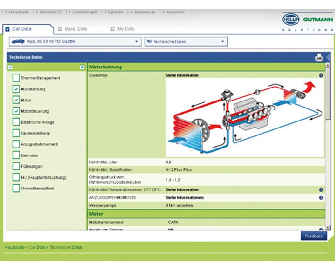Open the Sprache menu in top navigation
This screenshot has height=270, width=335.
(116, 12)
